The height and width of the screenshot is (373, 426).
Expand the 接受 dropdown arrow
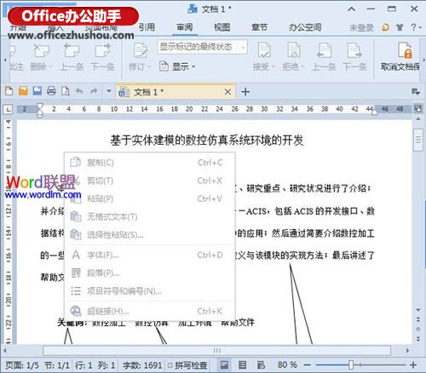[x=273, y=67]
